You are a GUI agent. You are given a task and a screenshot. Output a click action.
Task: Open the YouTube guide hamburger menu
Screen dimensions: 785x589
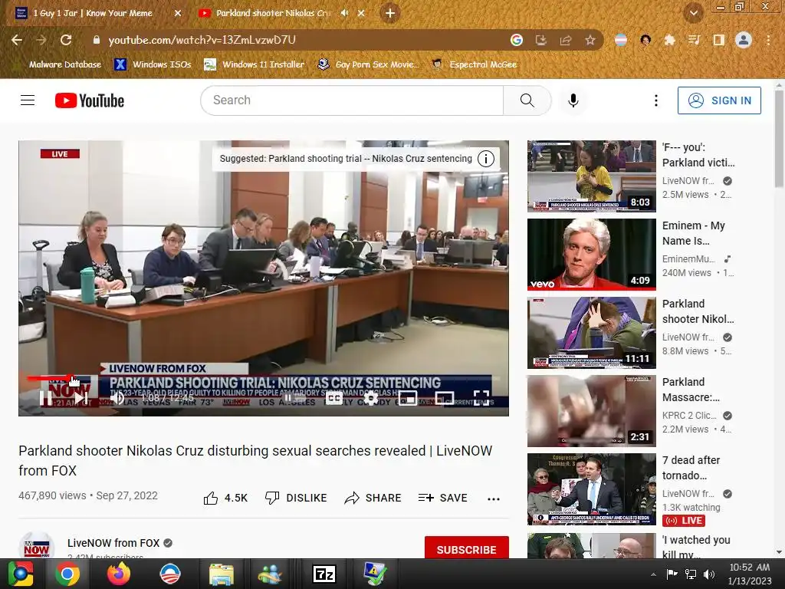pos(28,100)
